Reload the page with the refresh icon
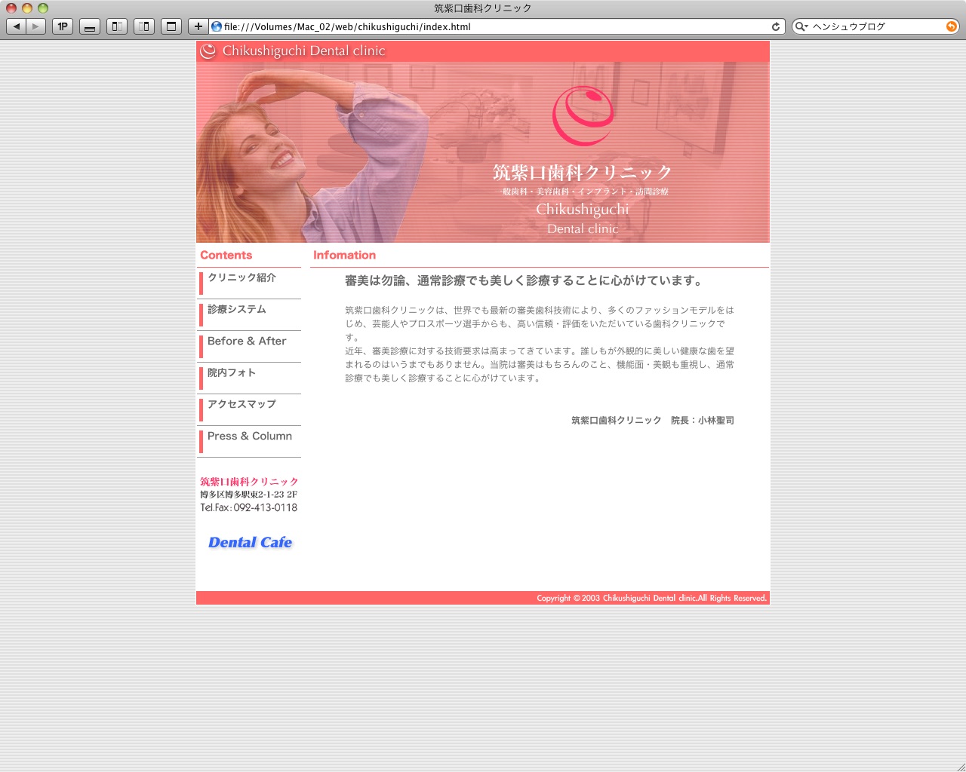The image size is (966, 772). [775, 26]
